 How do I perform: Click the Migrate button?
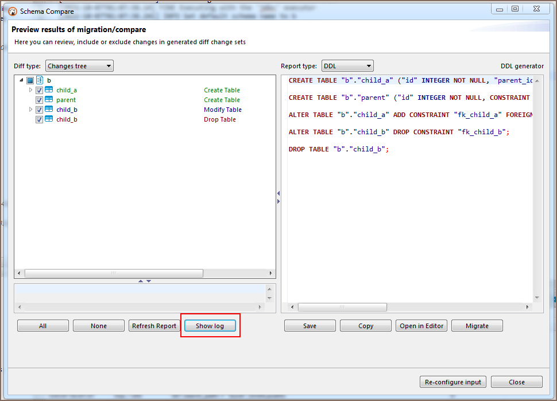point(477,326)
